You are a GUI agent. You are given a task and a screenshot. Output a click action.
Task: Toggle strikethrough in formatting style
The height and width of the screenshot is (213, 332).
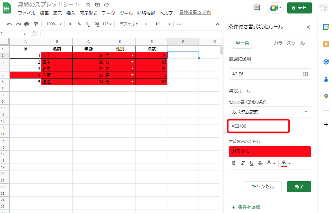click(x=260, y=163)
